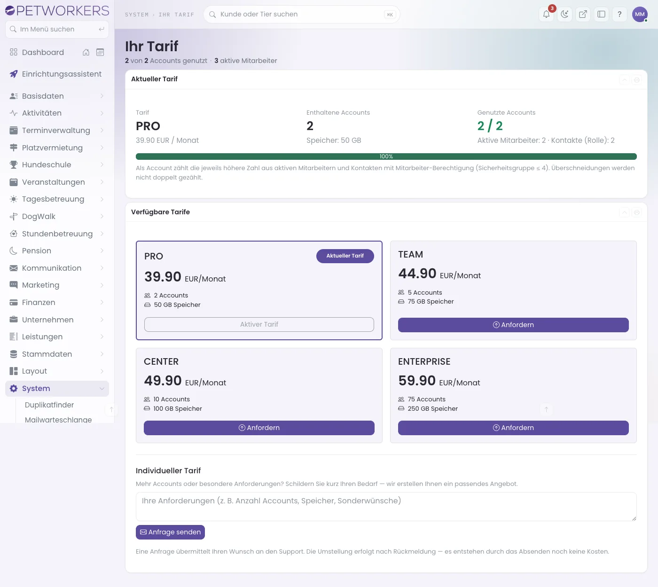The width and height of the screenshot is (658, 587).
Task: Expand the Veranstaltungen menu
Action: tap(57, 182)
